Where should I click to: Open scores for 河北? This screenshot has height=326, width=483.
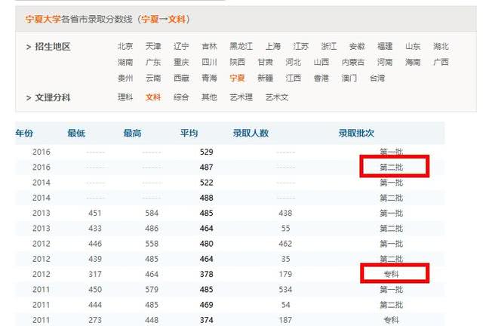click(294, 62)
